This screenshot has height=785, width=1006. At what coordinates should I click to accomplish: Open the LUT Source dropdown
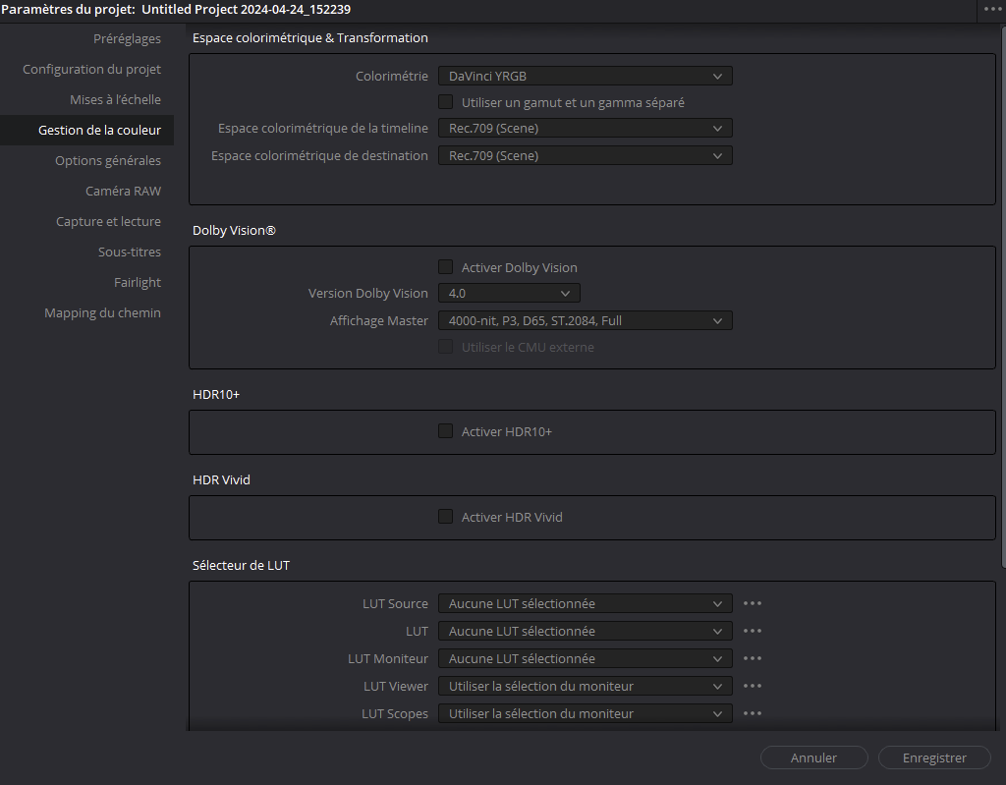coord(586,603)
